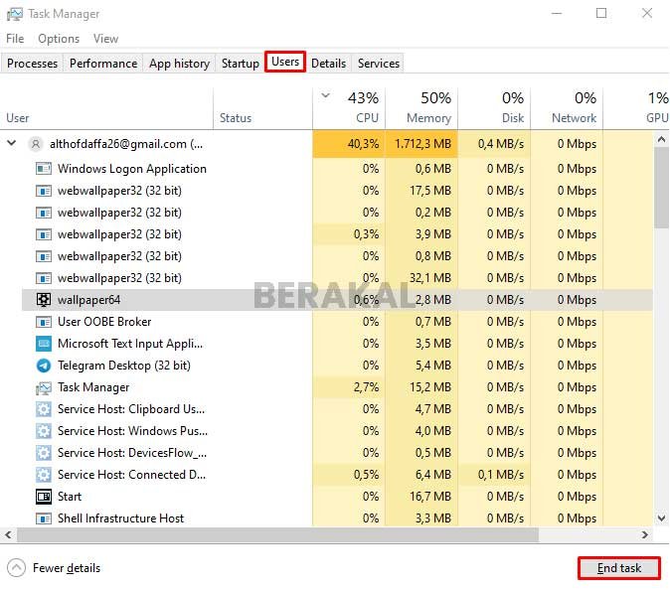The image size is (670, 590).
Task: Sort by the Status column header
Action: [262, 108]
